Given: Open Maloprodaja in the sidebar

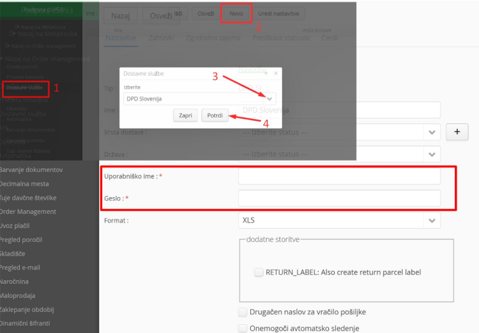Looking at the screenshot, I should click(17, 295).
